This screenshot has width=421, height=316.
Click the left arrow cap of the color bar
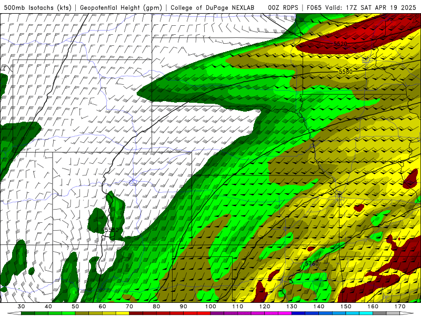[x=14, y=313]
